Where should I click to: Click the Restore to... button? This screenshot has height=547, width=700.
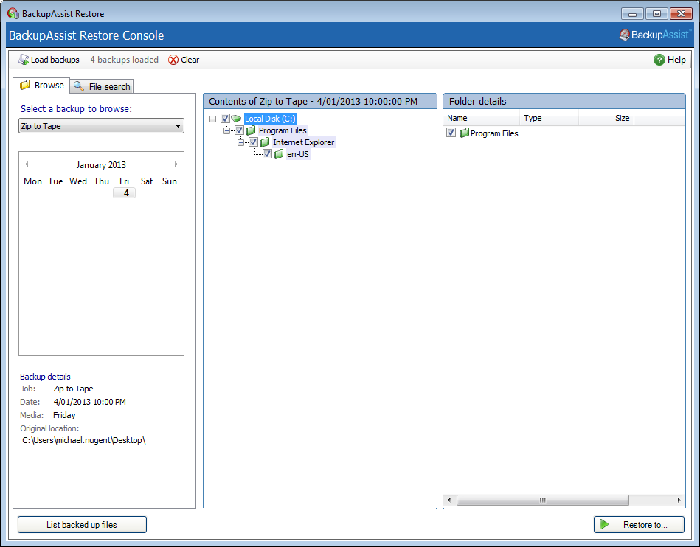[639, 525]
